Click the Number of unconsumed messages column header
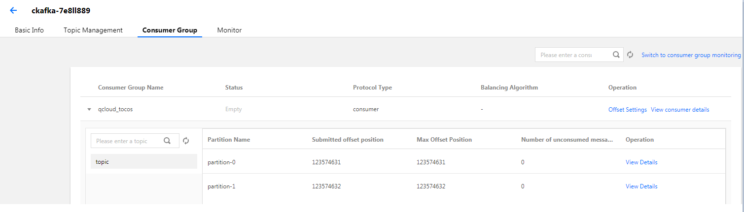Screen dimensions: 744x212 click(x=567, y=140)
